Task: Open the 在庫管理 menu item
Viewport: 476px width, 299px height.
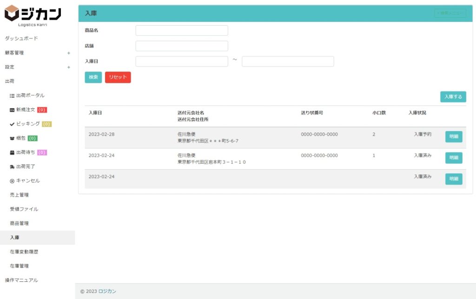Action: point(19,266)
